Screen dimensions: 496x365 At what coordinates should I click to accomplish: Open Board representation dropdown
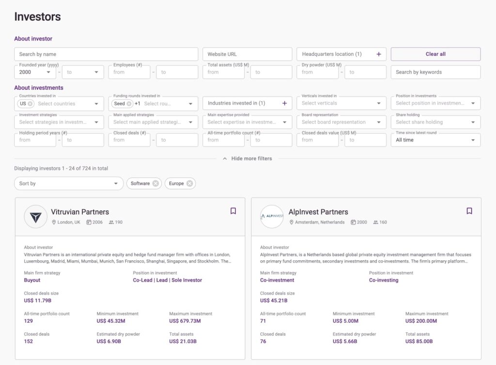pos(341,122)
